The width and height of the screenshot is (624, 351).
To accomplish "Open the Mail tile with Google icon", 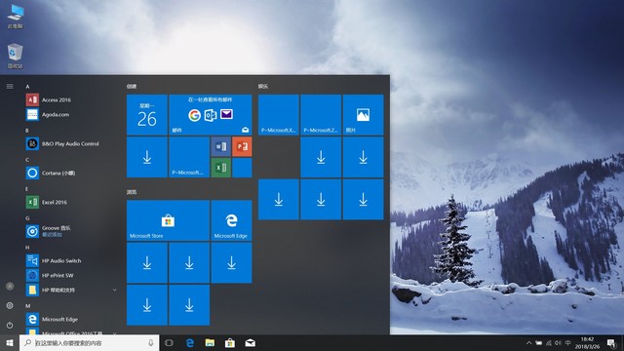I will (x=211, y=115).
